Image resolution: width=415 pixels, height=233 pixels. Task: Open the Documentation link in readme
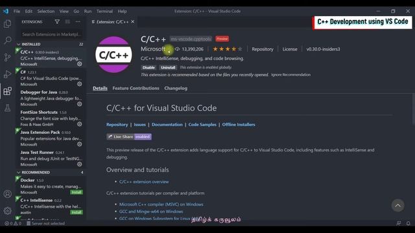point(167,124)
